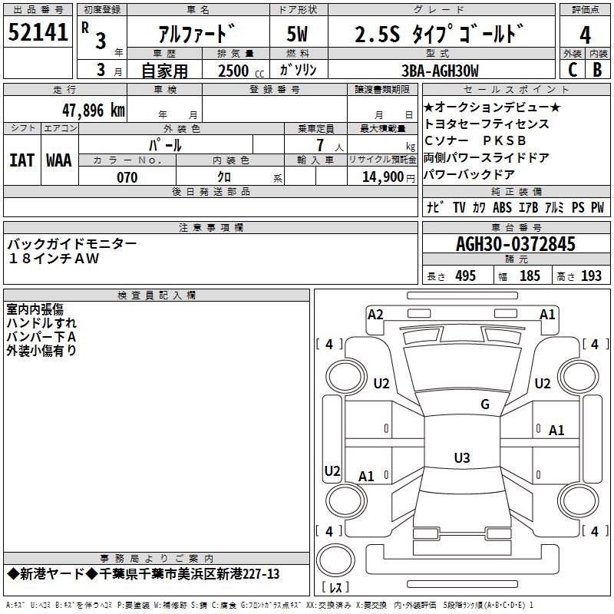The image size is (614, 614).
Task: Select the overall evaluation score 4
Action: tap(585, 35)
